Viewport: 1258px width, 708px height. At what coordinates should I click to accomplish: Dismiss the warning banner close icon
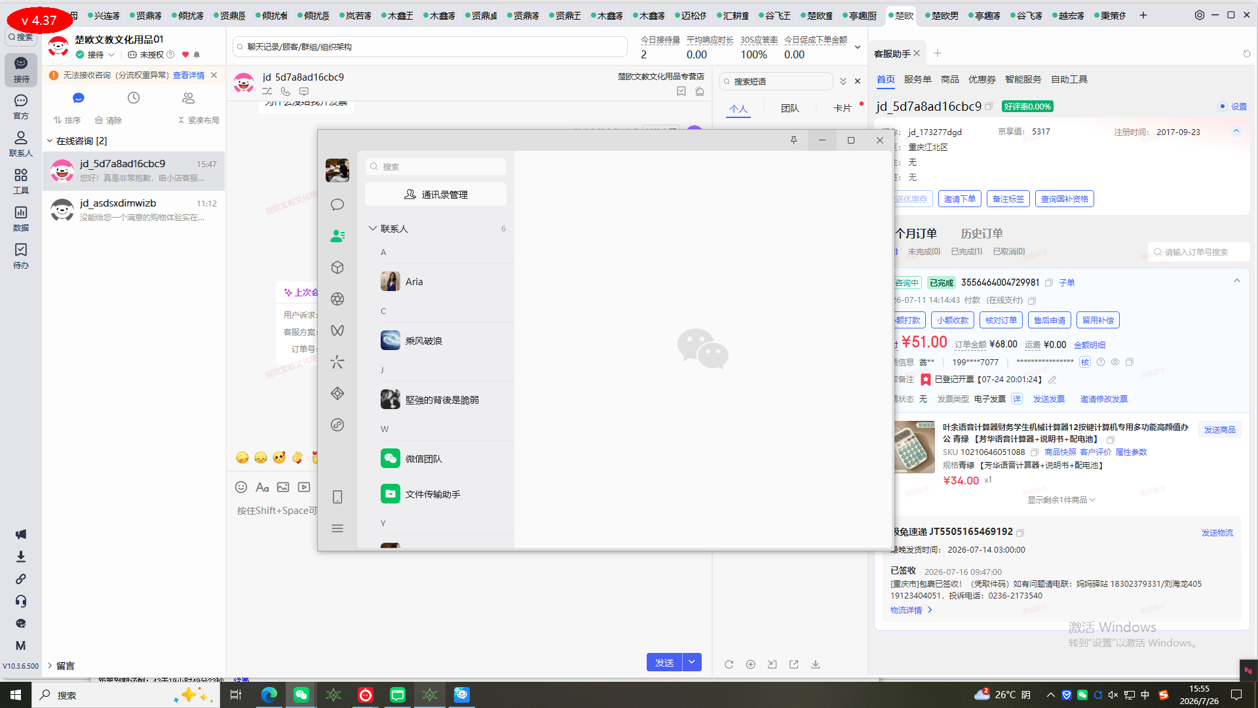coord(214,75)
